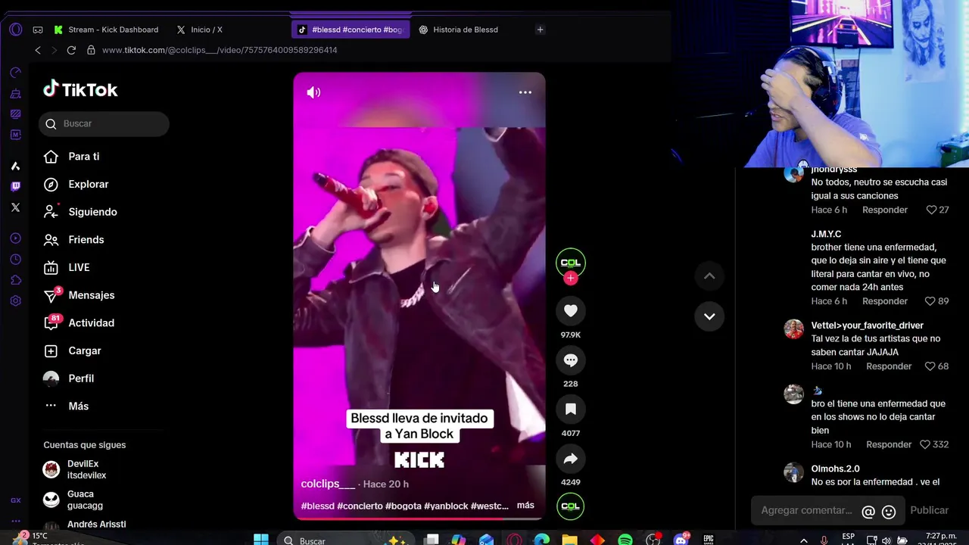The width and height of the screenshot is (969, 545).
Task: Click the TikTok logo
Action: pos(80,89)
